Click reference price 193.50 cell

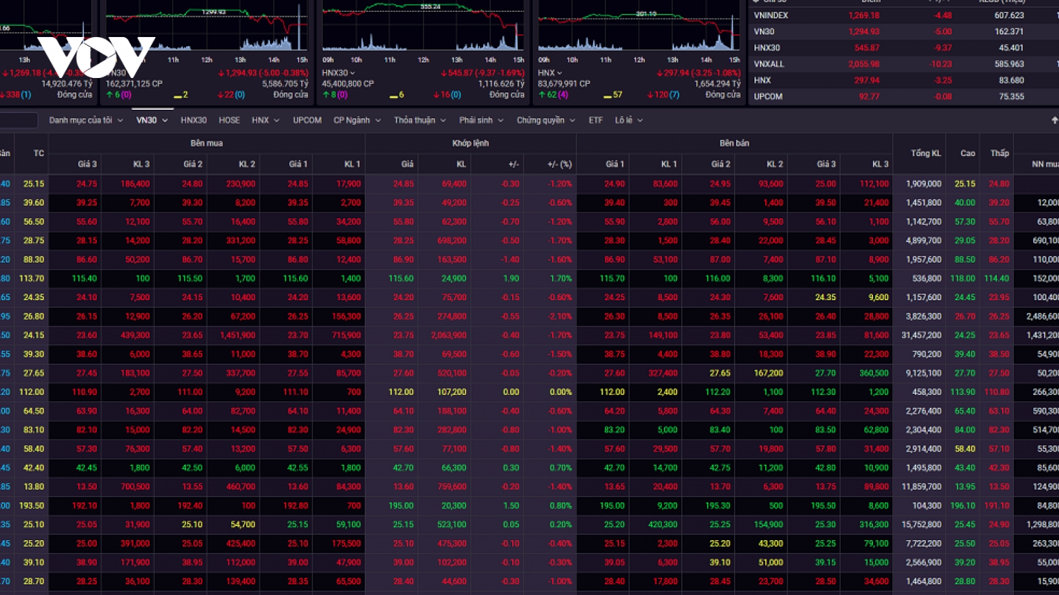32,506
